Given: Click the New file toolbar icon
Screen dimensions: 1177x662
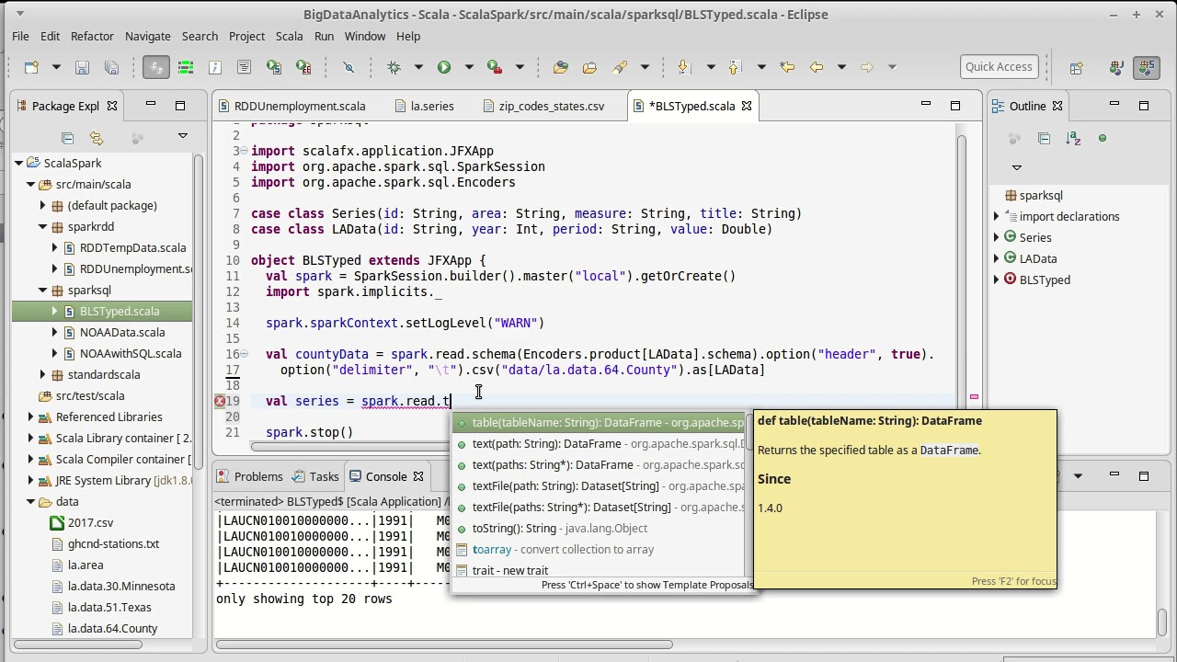Looking at the screenshot, I should pyautogui.click(x=32, y=67).
